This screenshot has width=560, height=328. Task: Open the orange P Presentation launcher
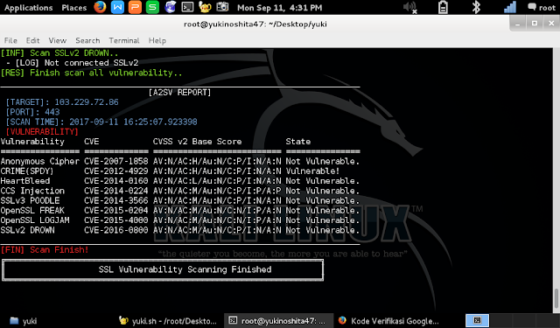tap(135, 7)
